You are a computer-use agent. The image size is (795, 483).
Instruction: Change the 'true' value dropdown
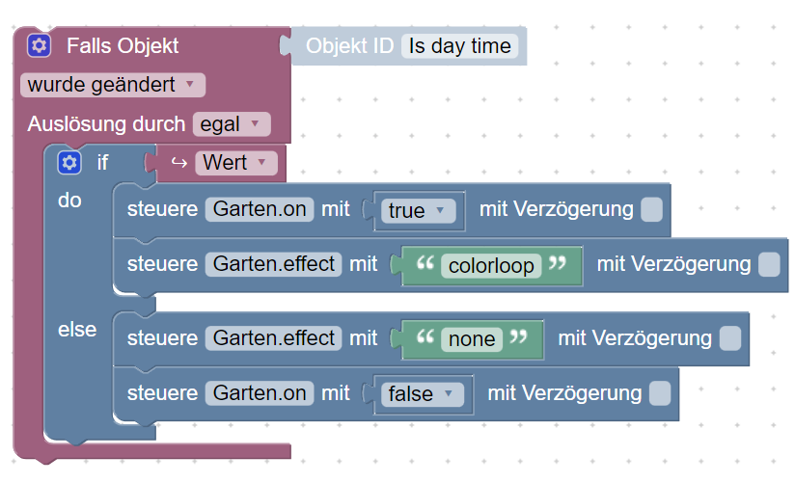pyautogui.click(x=417, y=210)
